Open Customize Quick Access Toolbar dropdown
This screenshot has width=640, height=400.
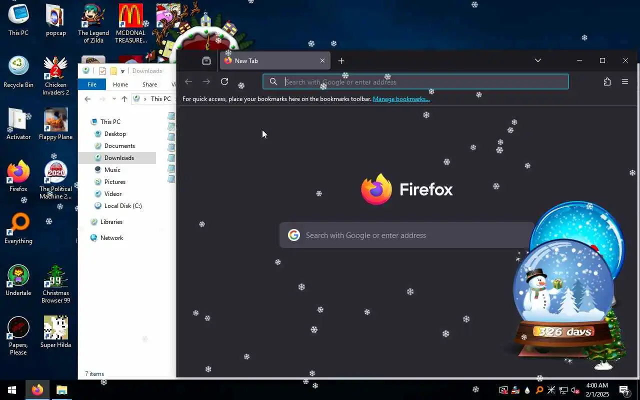click(122, 71)
